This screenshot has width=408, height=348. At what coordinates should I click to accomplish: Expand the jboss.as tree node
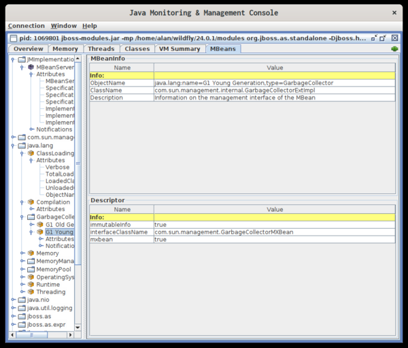[x=13, y=316]
